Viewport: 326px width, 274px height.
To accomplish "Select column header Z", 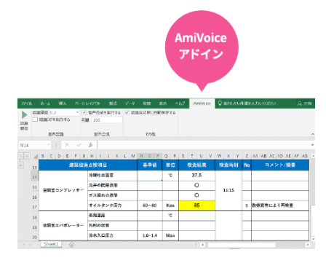I will [247, 156].
